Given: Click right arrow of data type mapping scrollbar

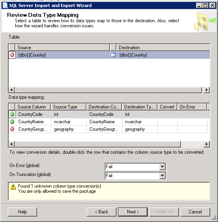Looking at the screenshot, I should pos(207,144).
